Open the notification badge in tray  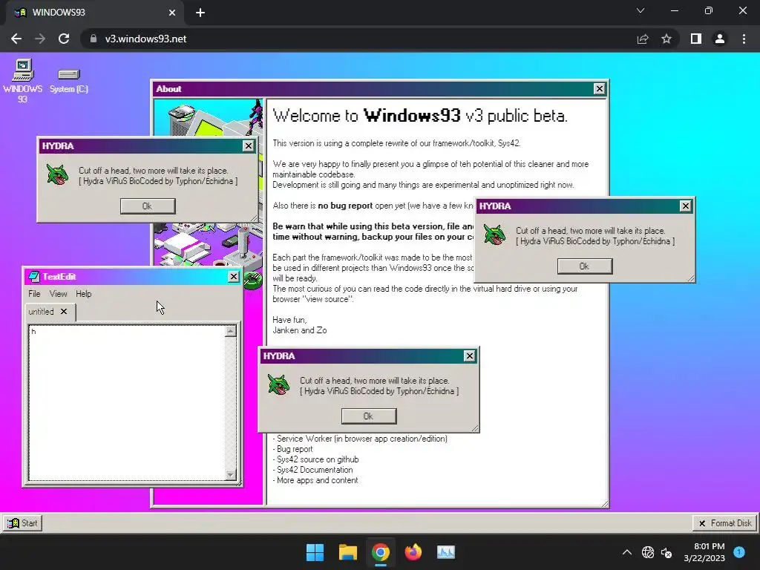coord(739,551)
